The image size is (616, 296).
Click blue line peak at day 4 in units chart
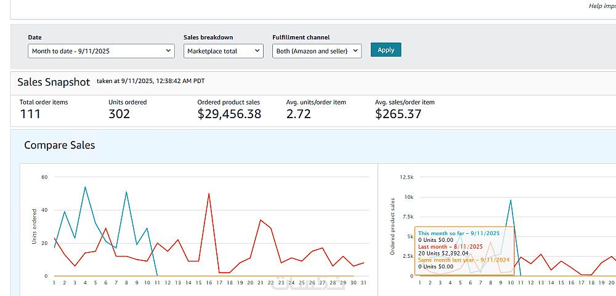(85, 187)
